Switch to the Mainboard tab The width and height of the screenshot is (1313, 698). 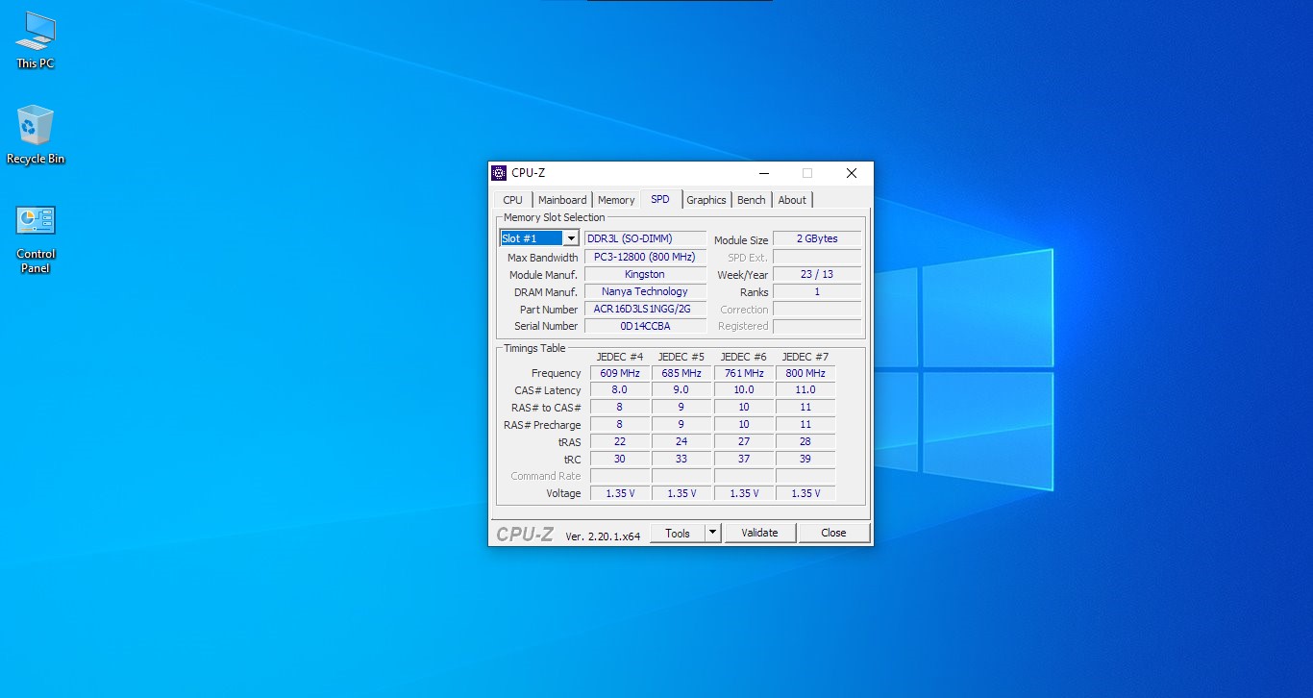(562, 200)
